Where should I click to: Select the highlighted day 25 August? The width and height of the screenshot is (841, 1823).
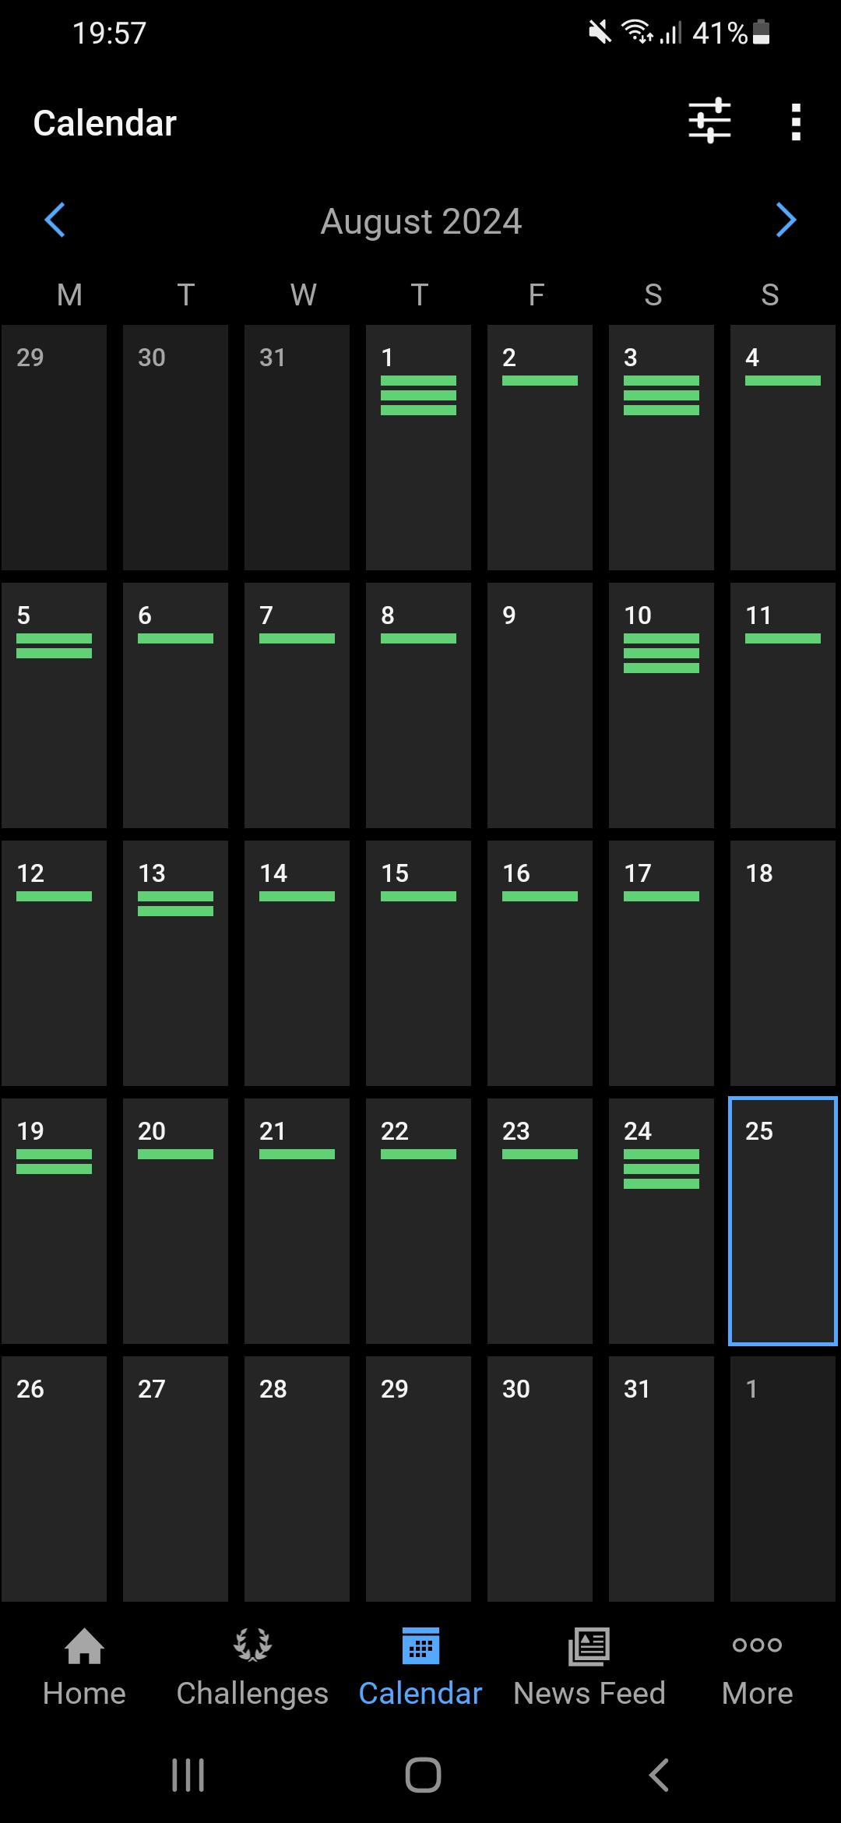(783, 1221)
